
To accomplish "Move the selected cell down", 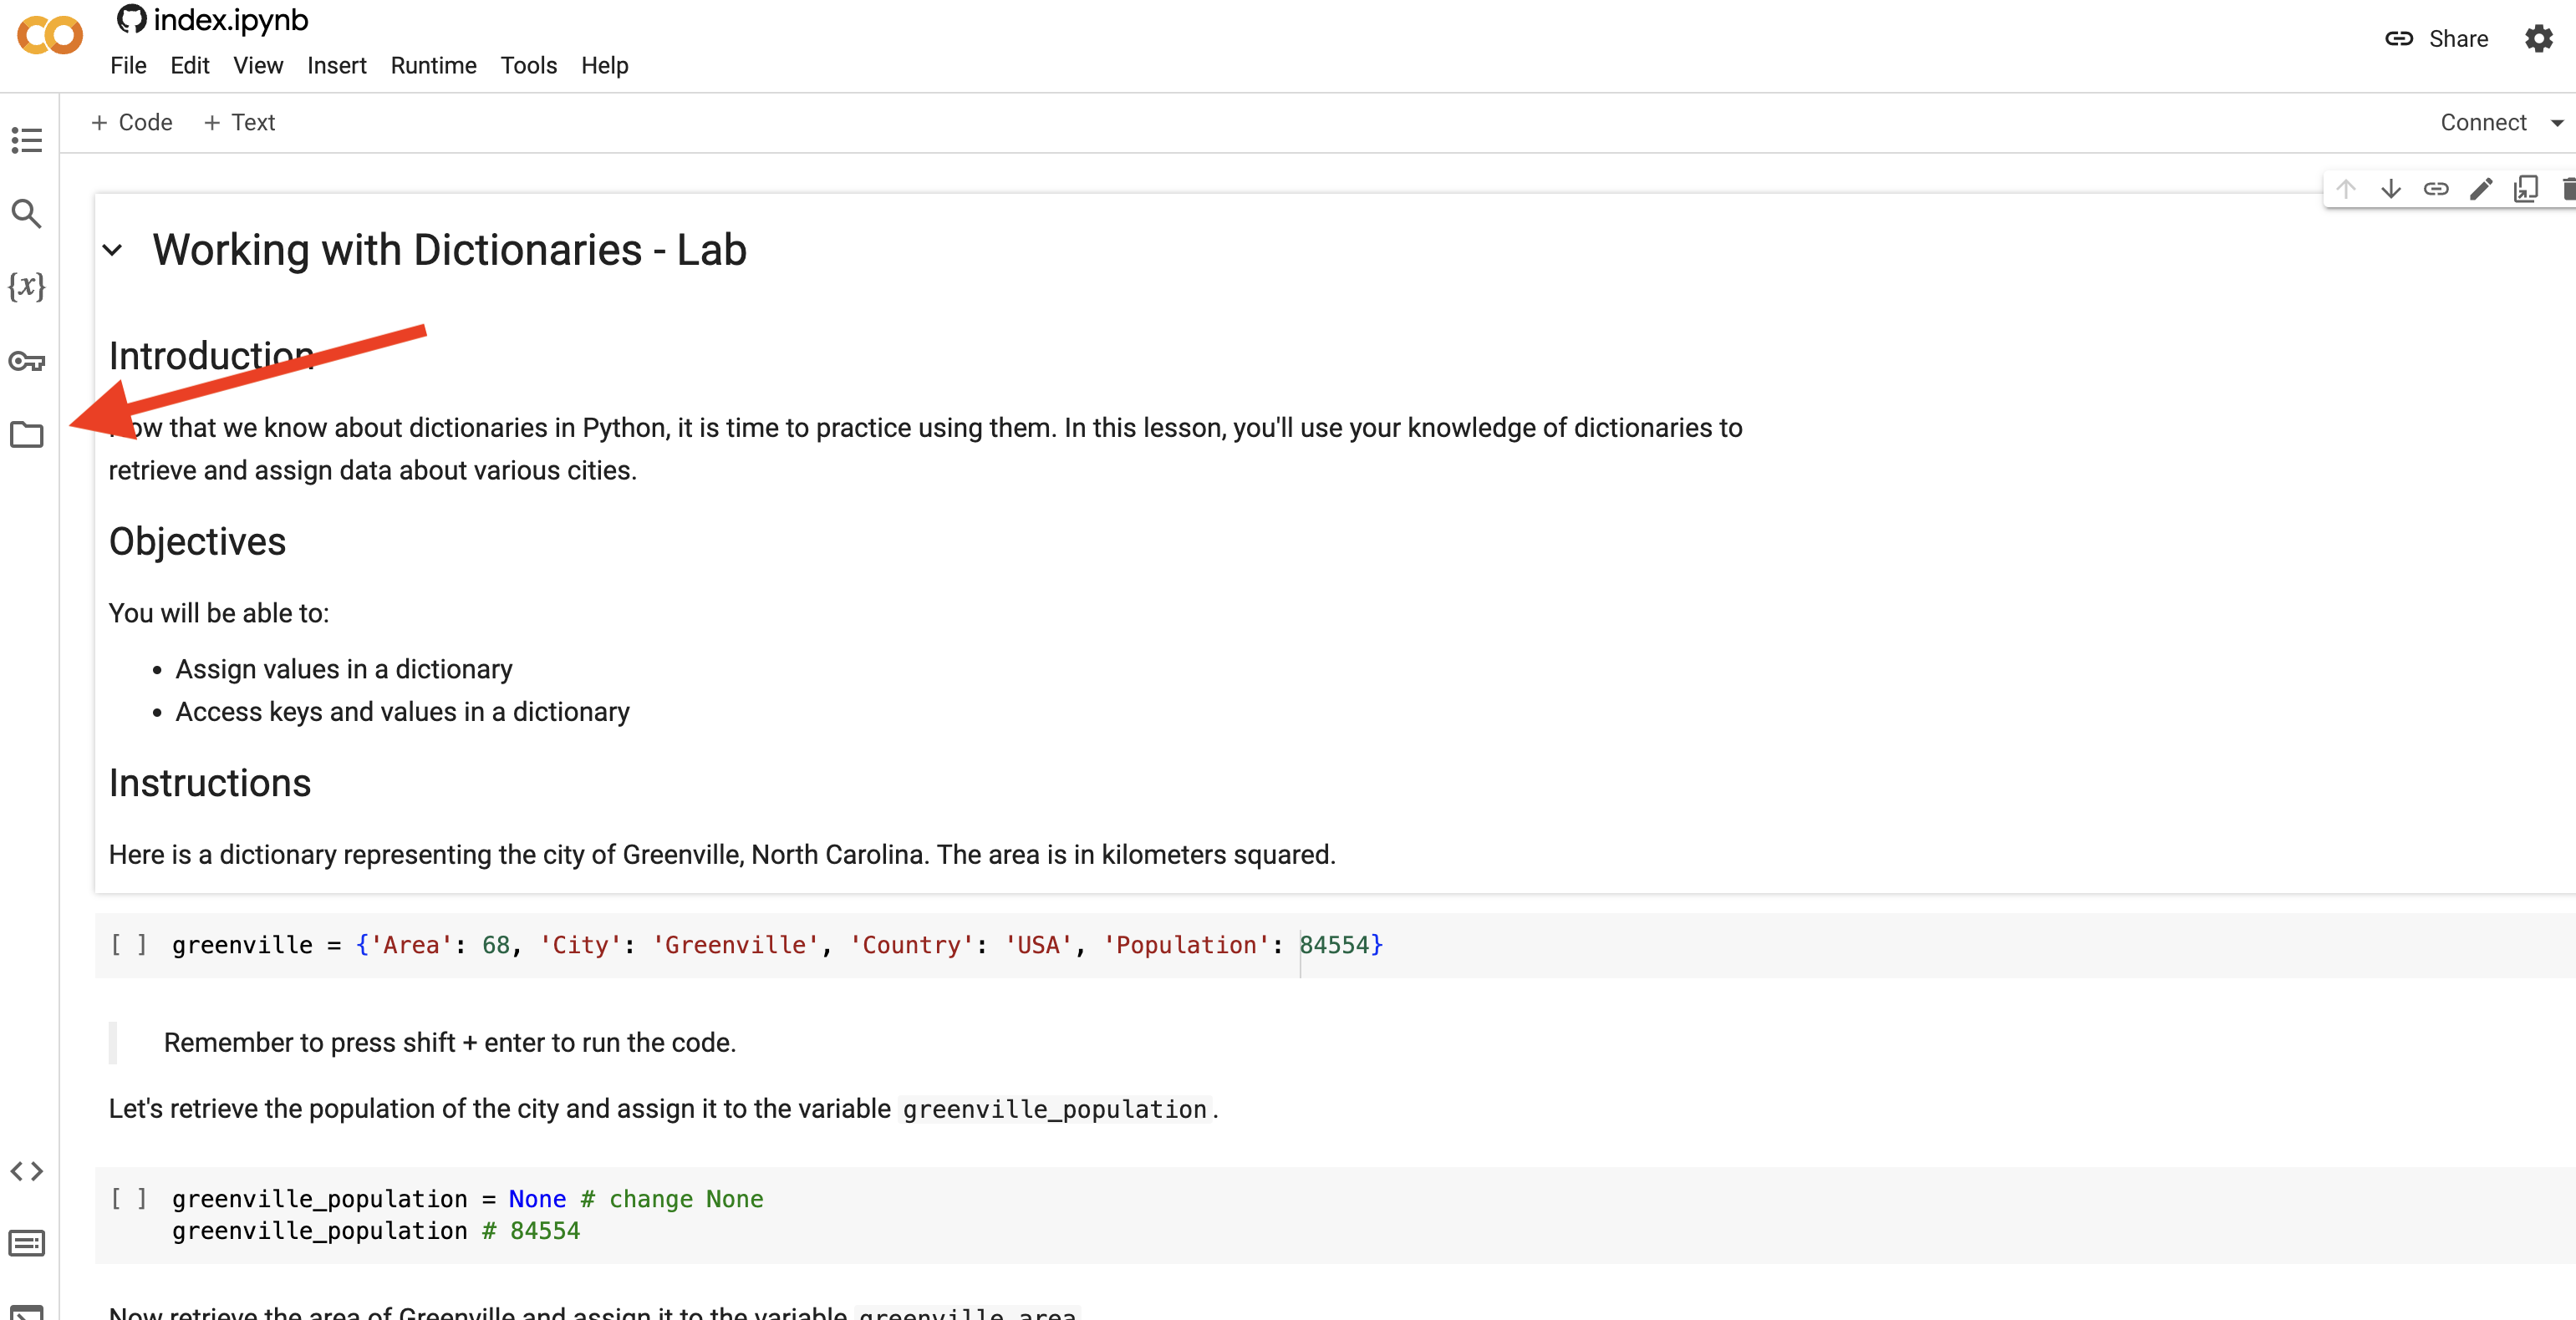I will pos(2391,188).
